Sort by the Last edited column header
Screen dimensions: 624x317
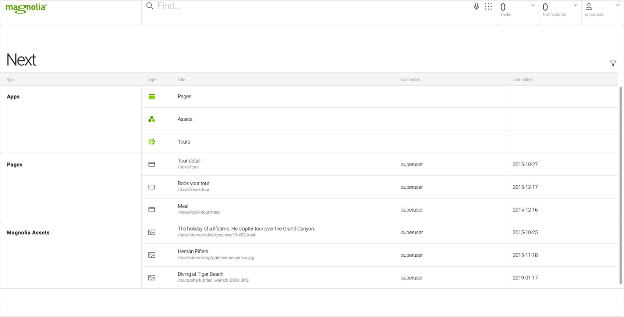(522, 80)
